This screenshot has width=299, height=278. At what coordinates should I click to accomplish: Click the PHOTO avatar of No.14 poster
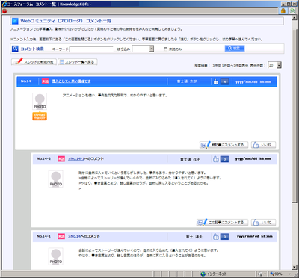[x=40, y=102]
